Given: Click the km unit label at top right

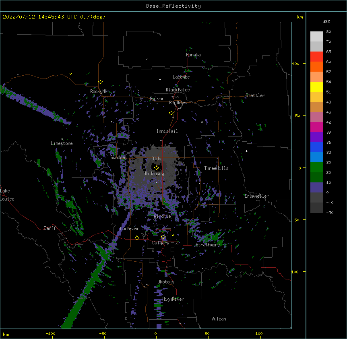Looking at the screenshot, I should pyautogui.click(x=299, y=17).
